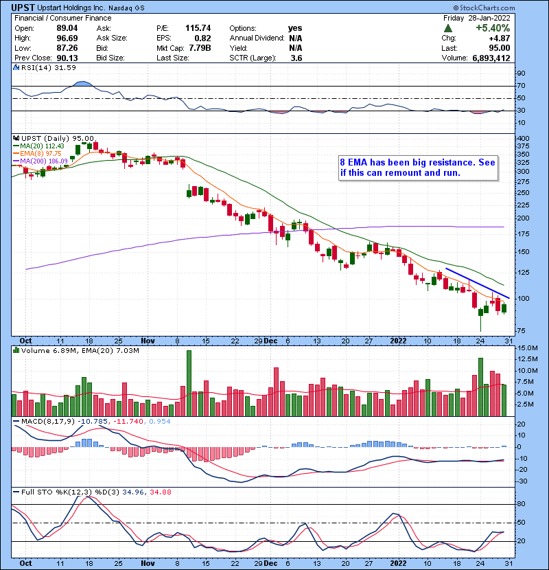549x570 pixels.
Task: Click the MA(20) 112.43 legend entry
Action: point(38,146)
